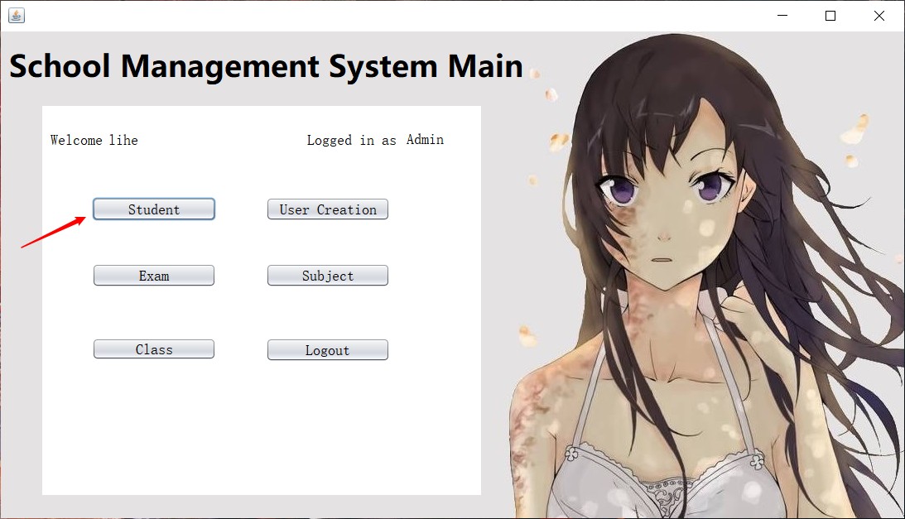
Task: Open the Student management module
Action: (x=154, y=209)
